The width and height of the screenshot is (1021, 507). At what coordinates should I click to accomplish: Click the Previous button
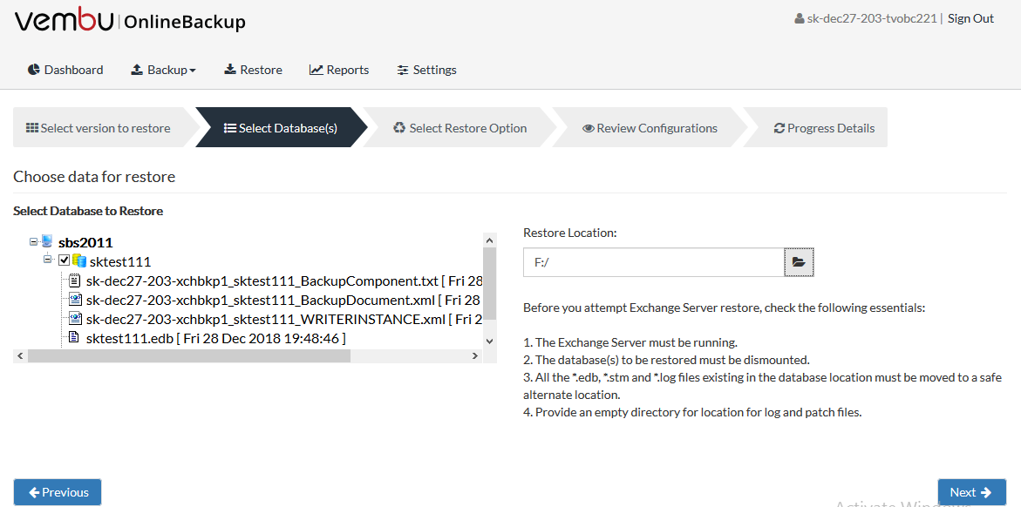58,492
